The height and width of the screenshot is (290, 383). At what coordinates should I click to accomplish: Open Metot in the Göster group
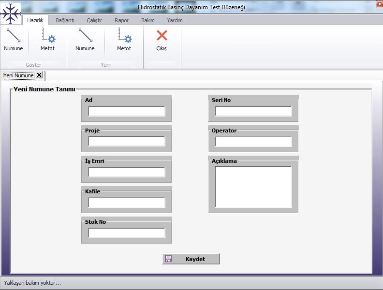(47, 40)
